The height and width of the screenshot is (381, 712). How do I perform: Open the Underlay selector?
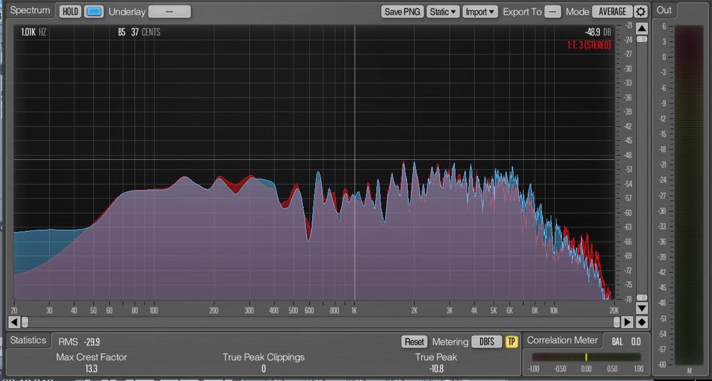(169, 11)
